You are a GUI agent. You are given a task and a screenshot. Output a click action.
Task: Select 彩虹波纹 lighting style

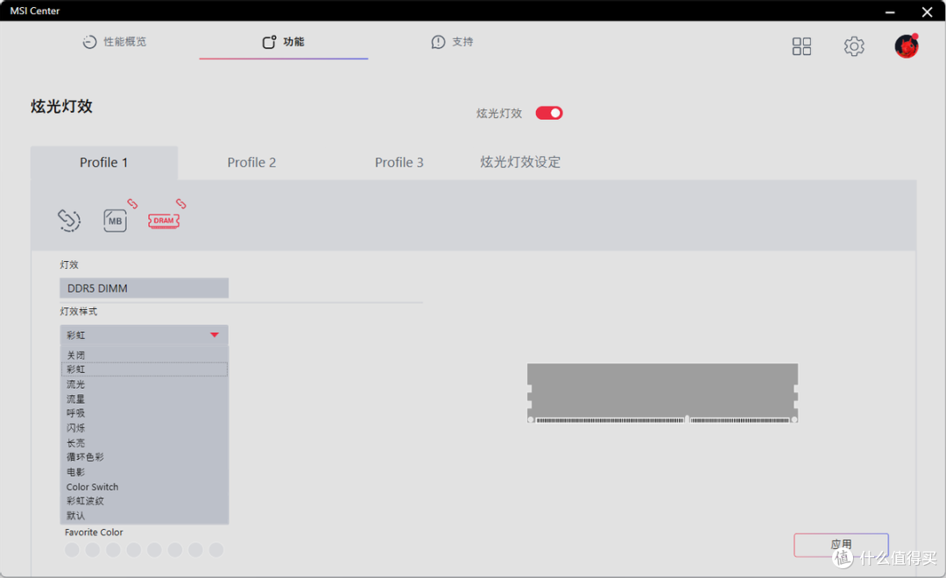pyautogui.click(x=145, y=502)
